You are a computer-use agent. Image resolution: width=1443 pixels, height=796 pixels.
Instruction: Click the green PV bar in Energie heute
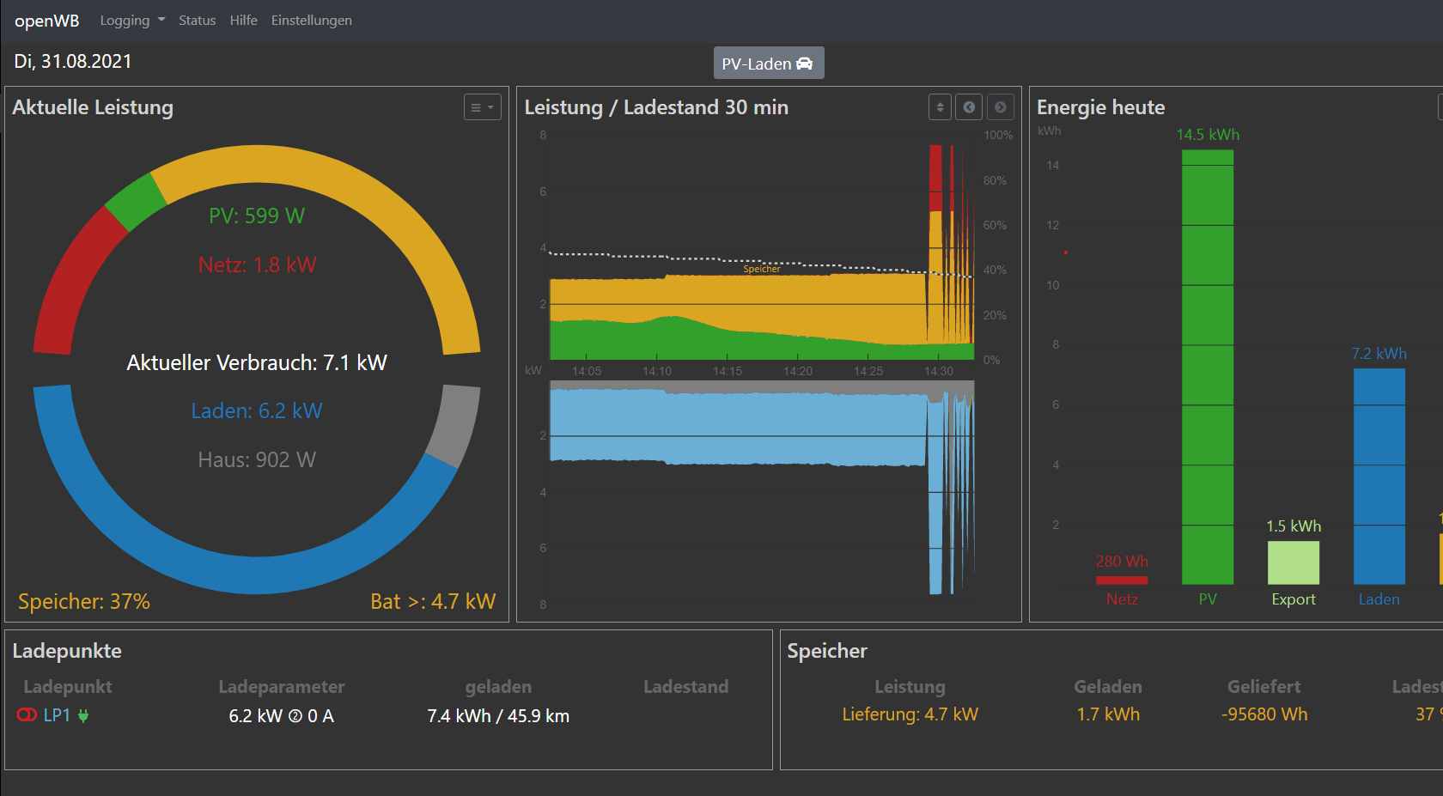coord(1207,368)
